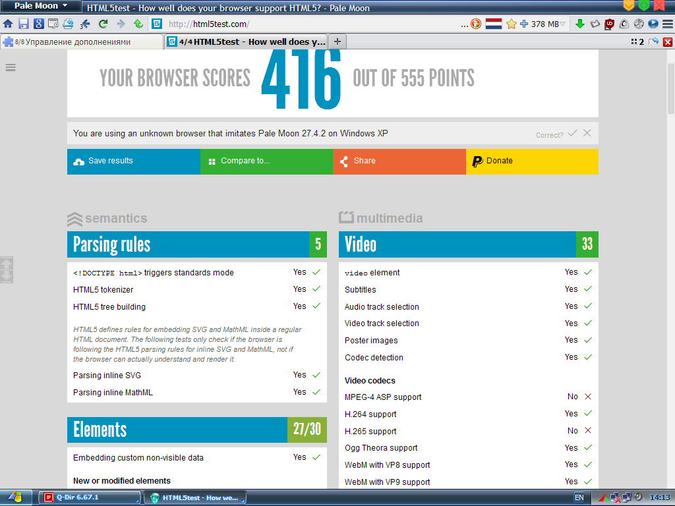Open the hamburger menu in browser toolbar
Screen dimensions: 675x506
click(x=668, y=24)
